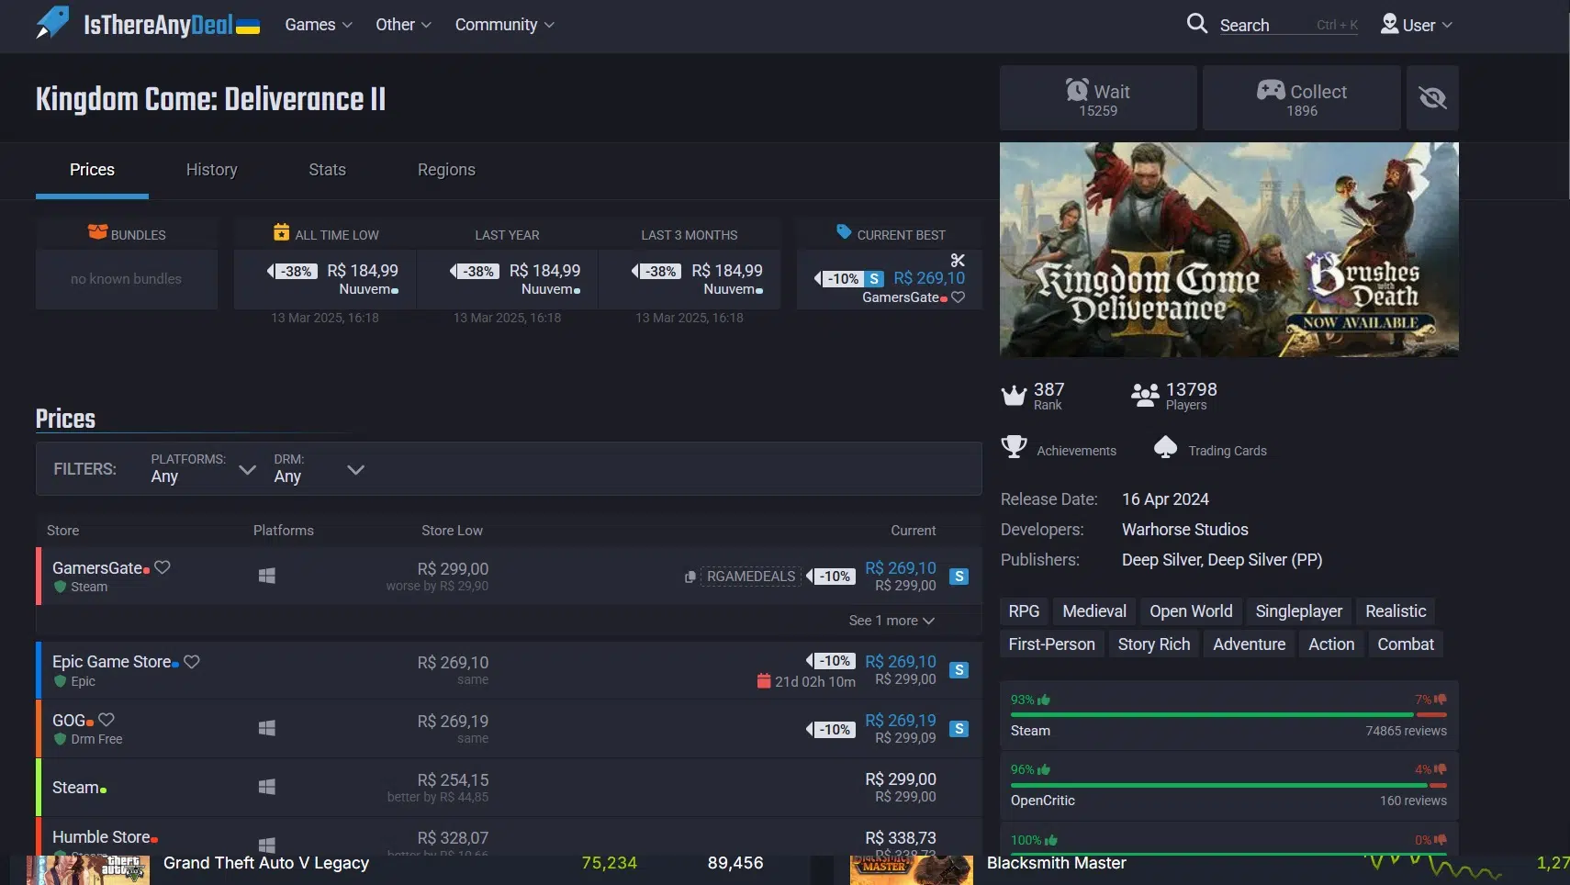
Task: Click the Achievements trophy icon
Action: tap(1014, 447)
